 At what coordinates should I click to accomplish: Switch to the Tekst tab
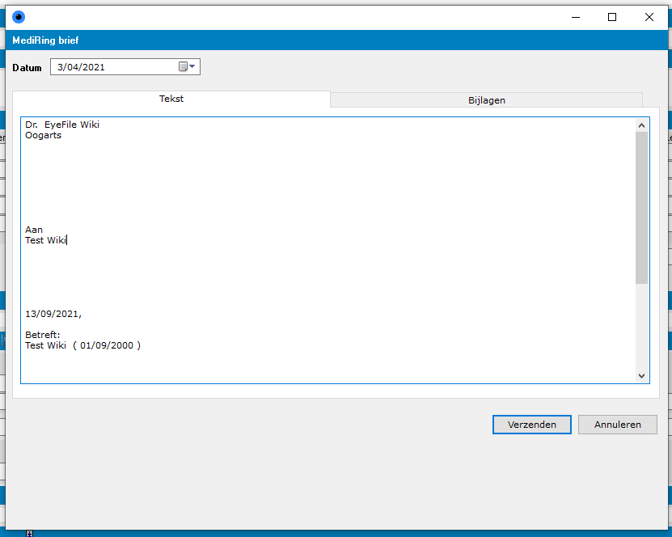(x=171, y=99)
